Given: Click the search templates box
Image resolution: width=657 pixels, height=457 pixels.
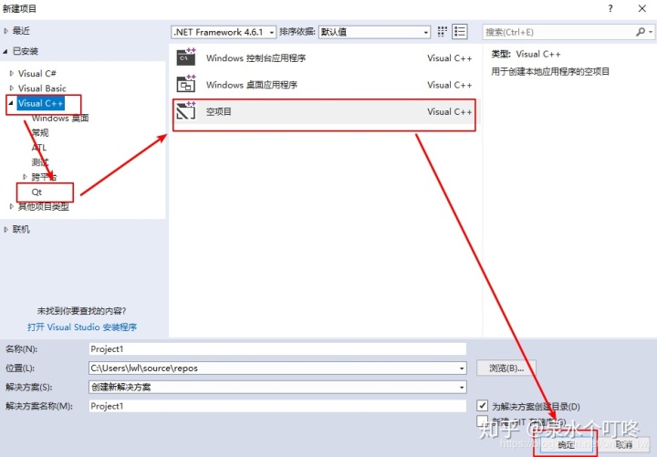Looking at the screenshot, I should click(559, 32).
